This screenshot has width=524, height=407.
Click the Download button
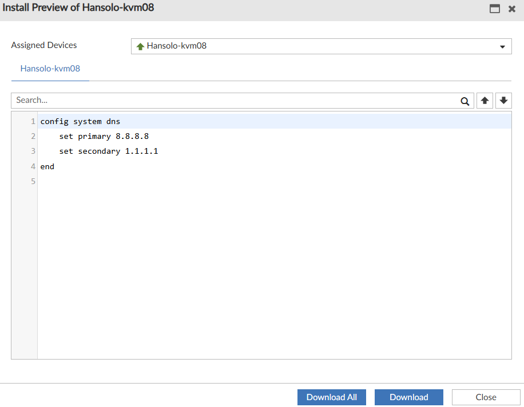tap(409, 397)
